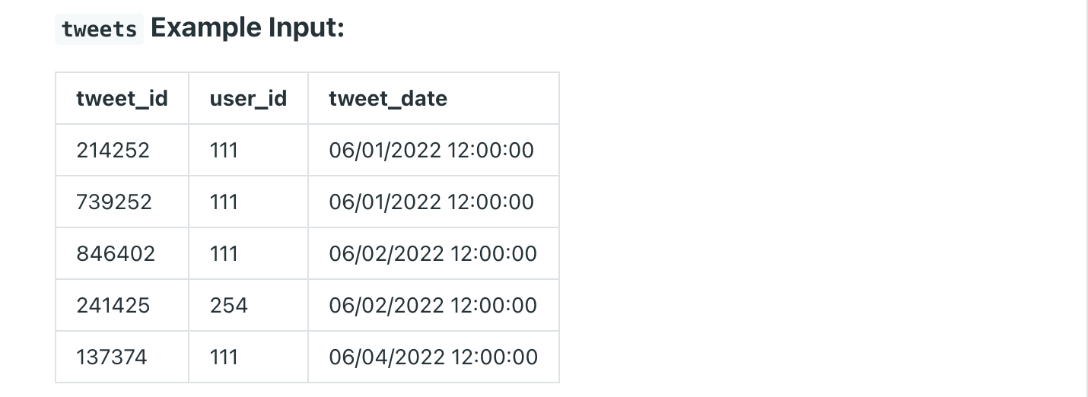Click the date cell for tweet 739252

(x=431, y=202)
